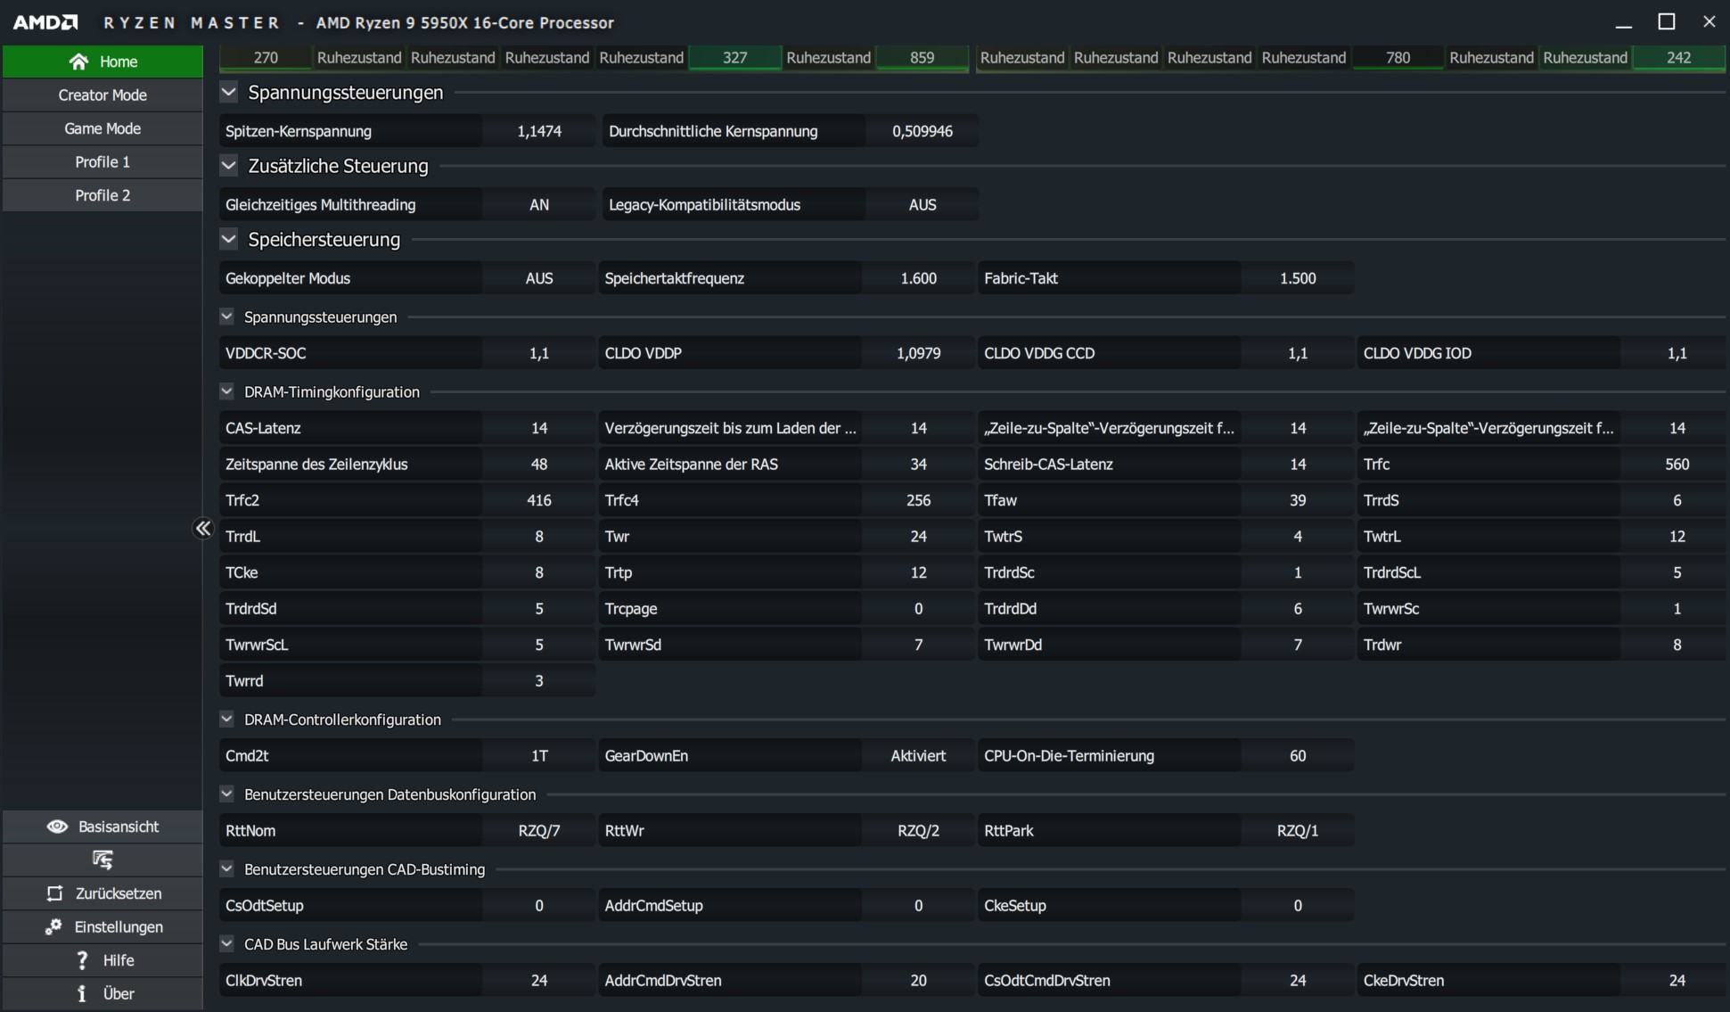This screenshot has height=1012, width=1730.
Task: Go to the Home view
Action: (102, 62)
